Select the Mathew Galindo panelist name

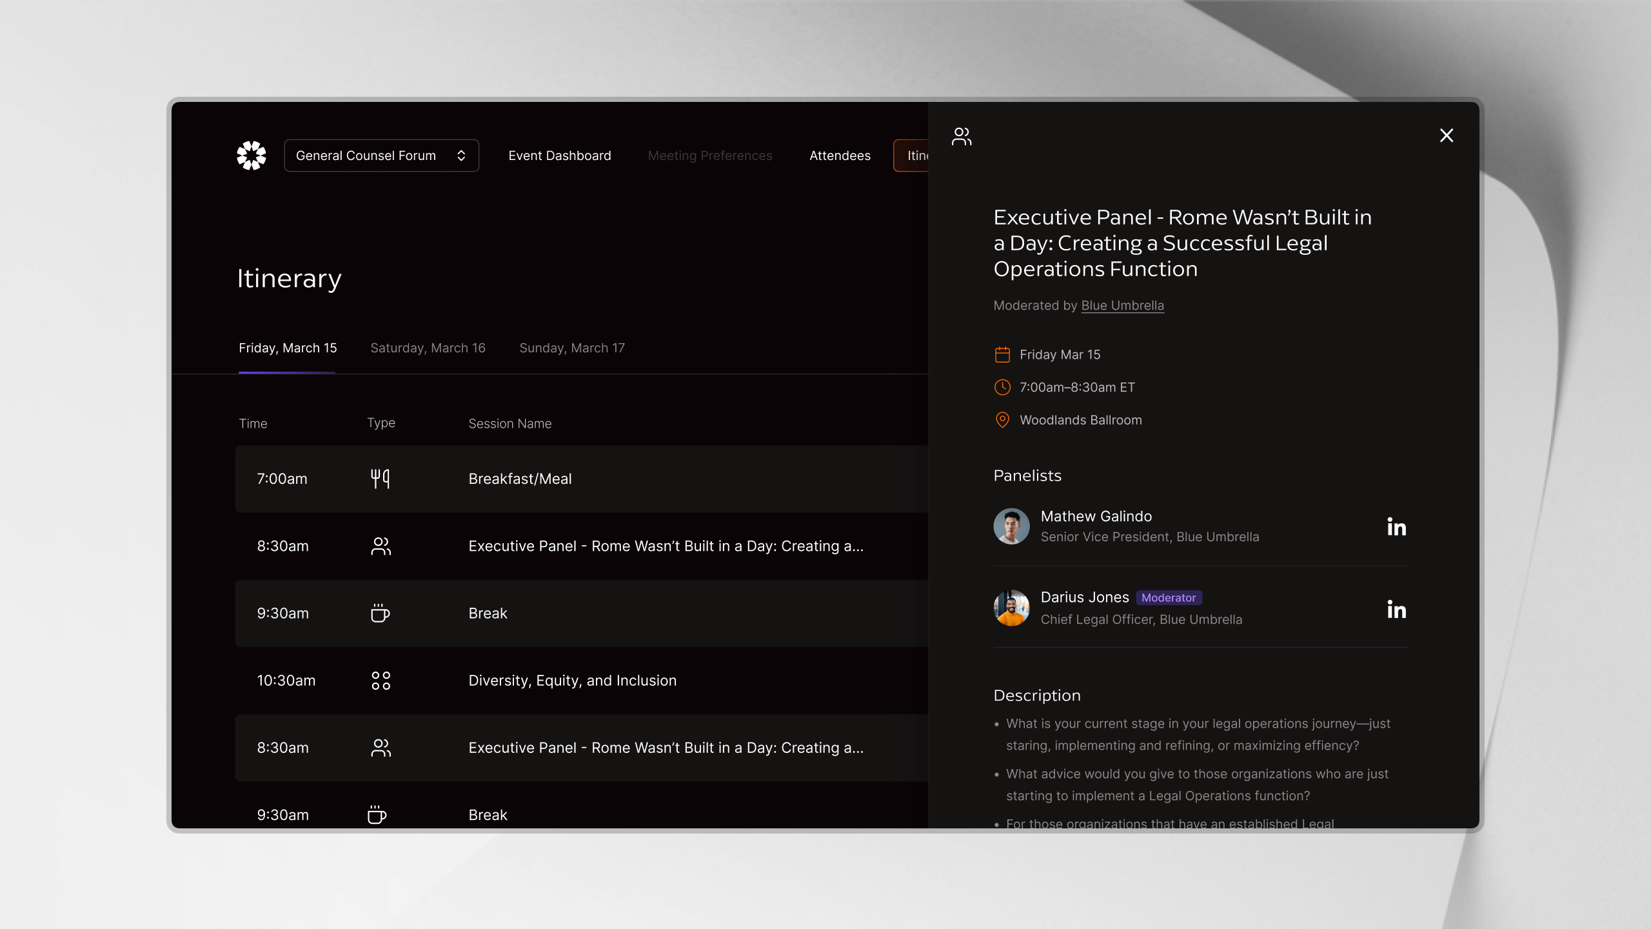point(1096,516)
